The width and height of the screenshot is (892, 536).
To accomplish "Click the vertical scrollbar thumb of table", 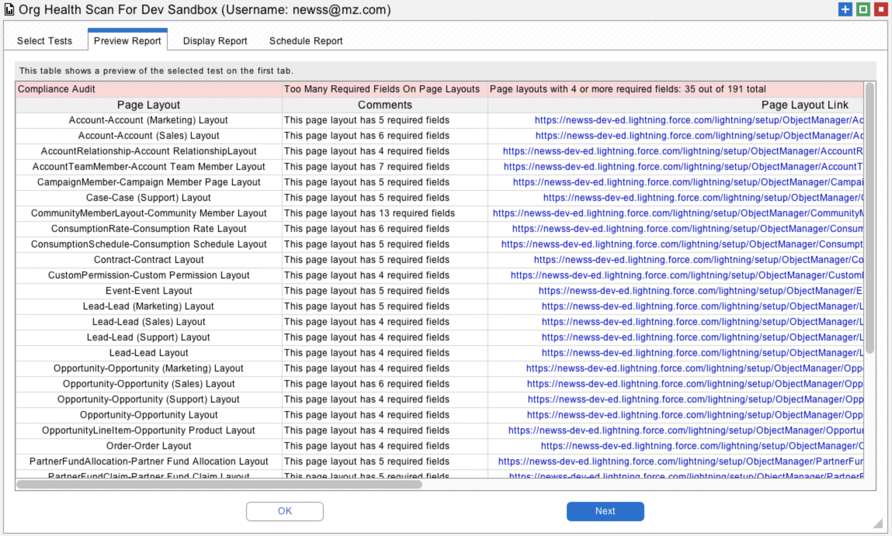I will [870, 217].
